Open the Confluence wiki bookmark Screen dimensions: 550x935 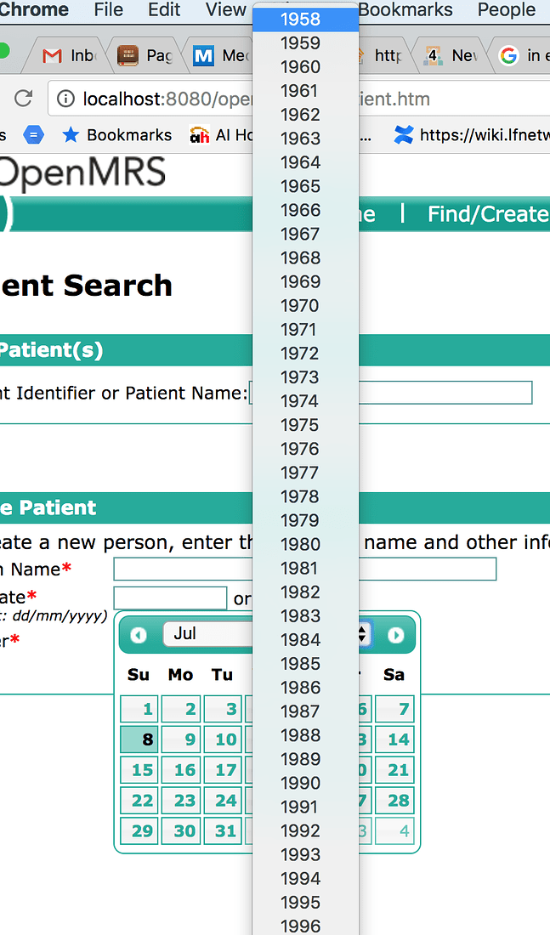(471, 135)
